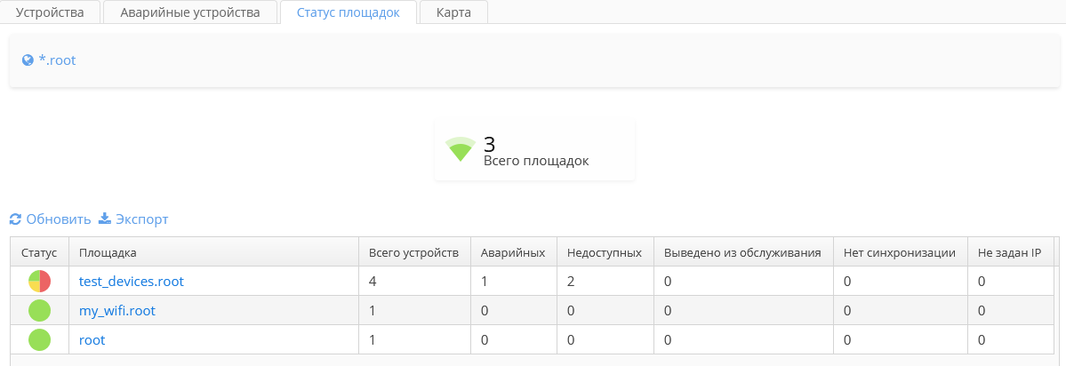The width and height of the screenshot is (1066, 366).
Task: Click the green Wi-Fi sites icon
Action: [461, 149]
